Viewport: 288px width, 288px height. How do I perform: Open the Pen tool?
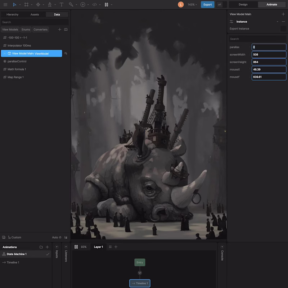click(49, 5)
